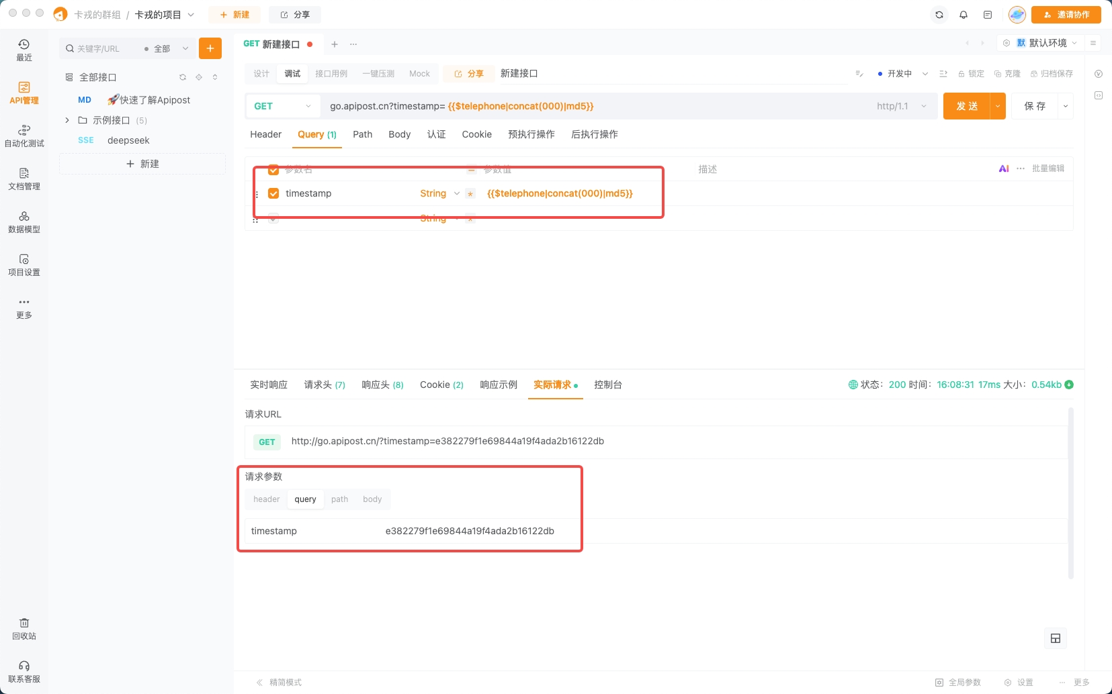
Task: Click the 邀请协作 button
Action: coord(1066,15)
